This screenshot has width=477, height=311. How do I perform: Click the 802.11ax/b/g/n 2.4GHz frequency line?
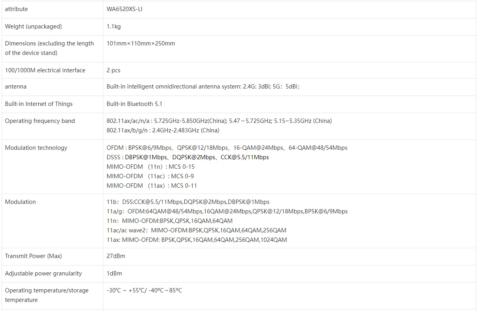163,130
